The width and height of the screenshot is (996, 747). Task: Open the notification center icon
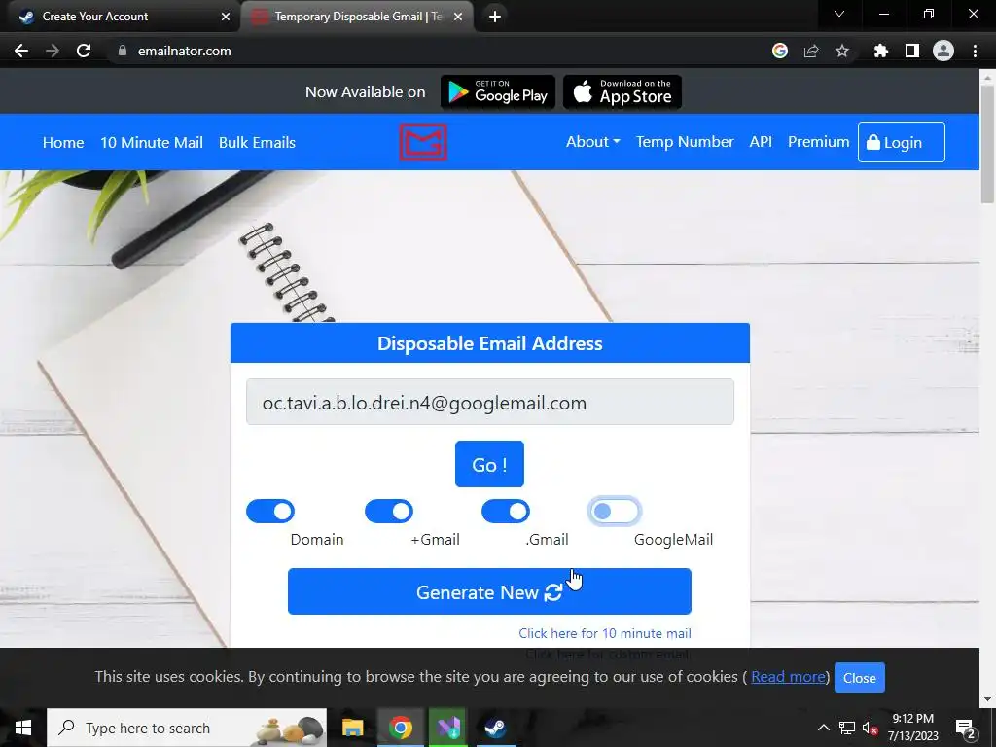(966, 729)
